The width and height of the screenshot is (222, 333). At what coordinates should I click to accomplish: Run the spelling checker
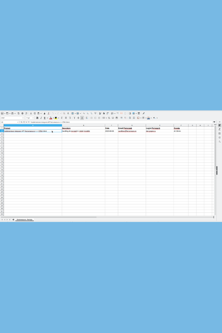(x=68, y=113)
